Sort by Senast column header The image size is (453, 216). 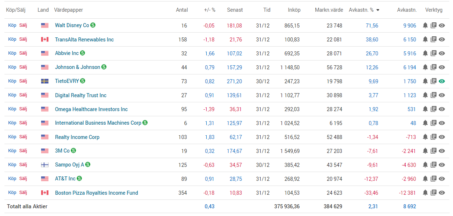pos(235,10)
